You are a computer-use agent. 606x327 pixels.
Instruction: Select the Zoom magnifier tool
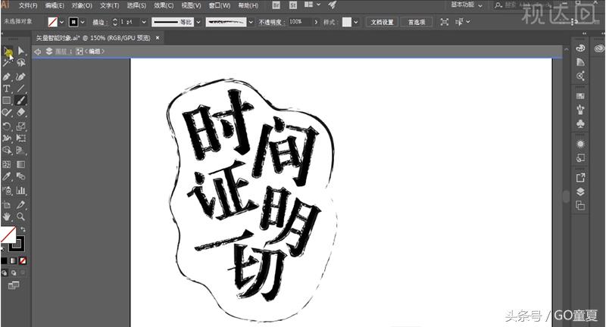point(21,216)
